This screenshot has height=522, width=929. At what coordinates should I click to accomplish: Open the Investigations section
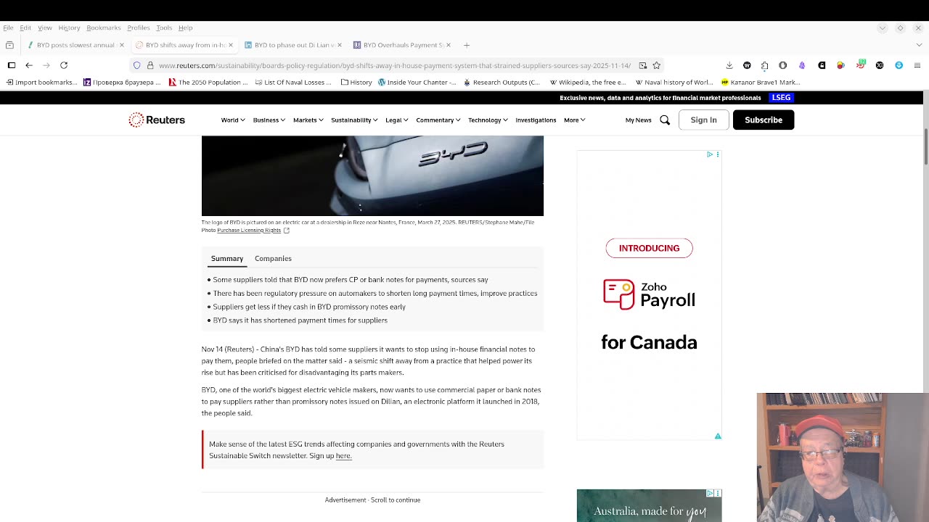coord(536,120)
